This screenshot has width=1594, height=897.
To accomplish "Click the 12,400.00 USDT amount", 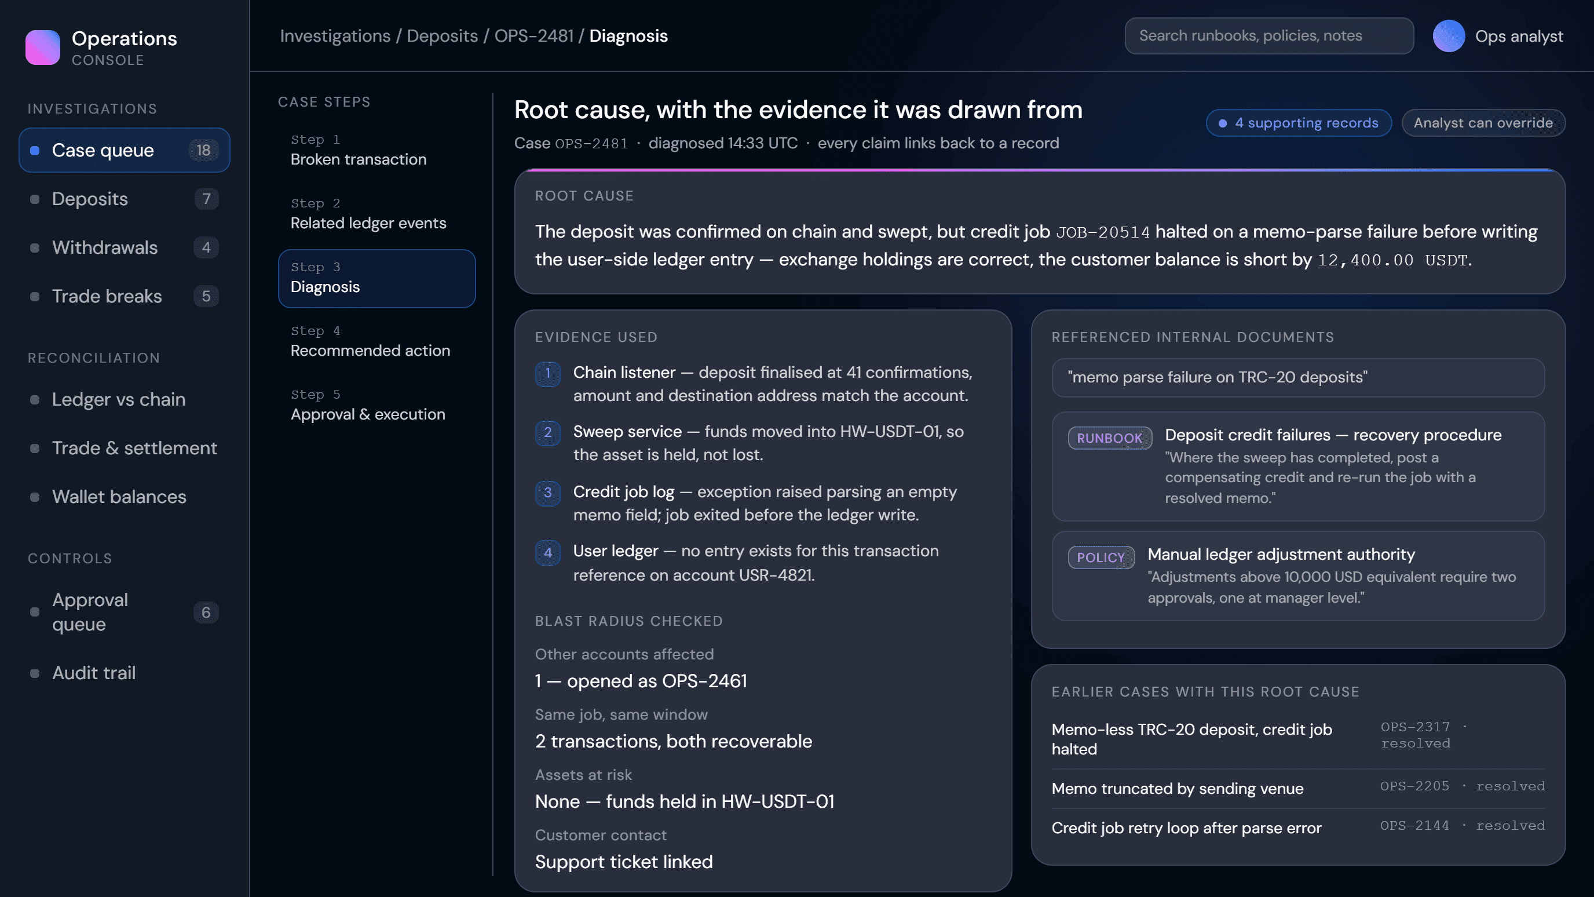I will [x=1392, y=260].
